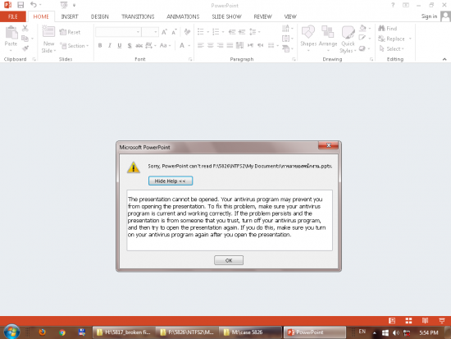Click the Paste icon
The image size is (451, 339).
click(x=11, y=32)
